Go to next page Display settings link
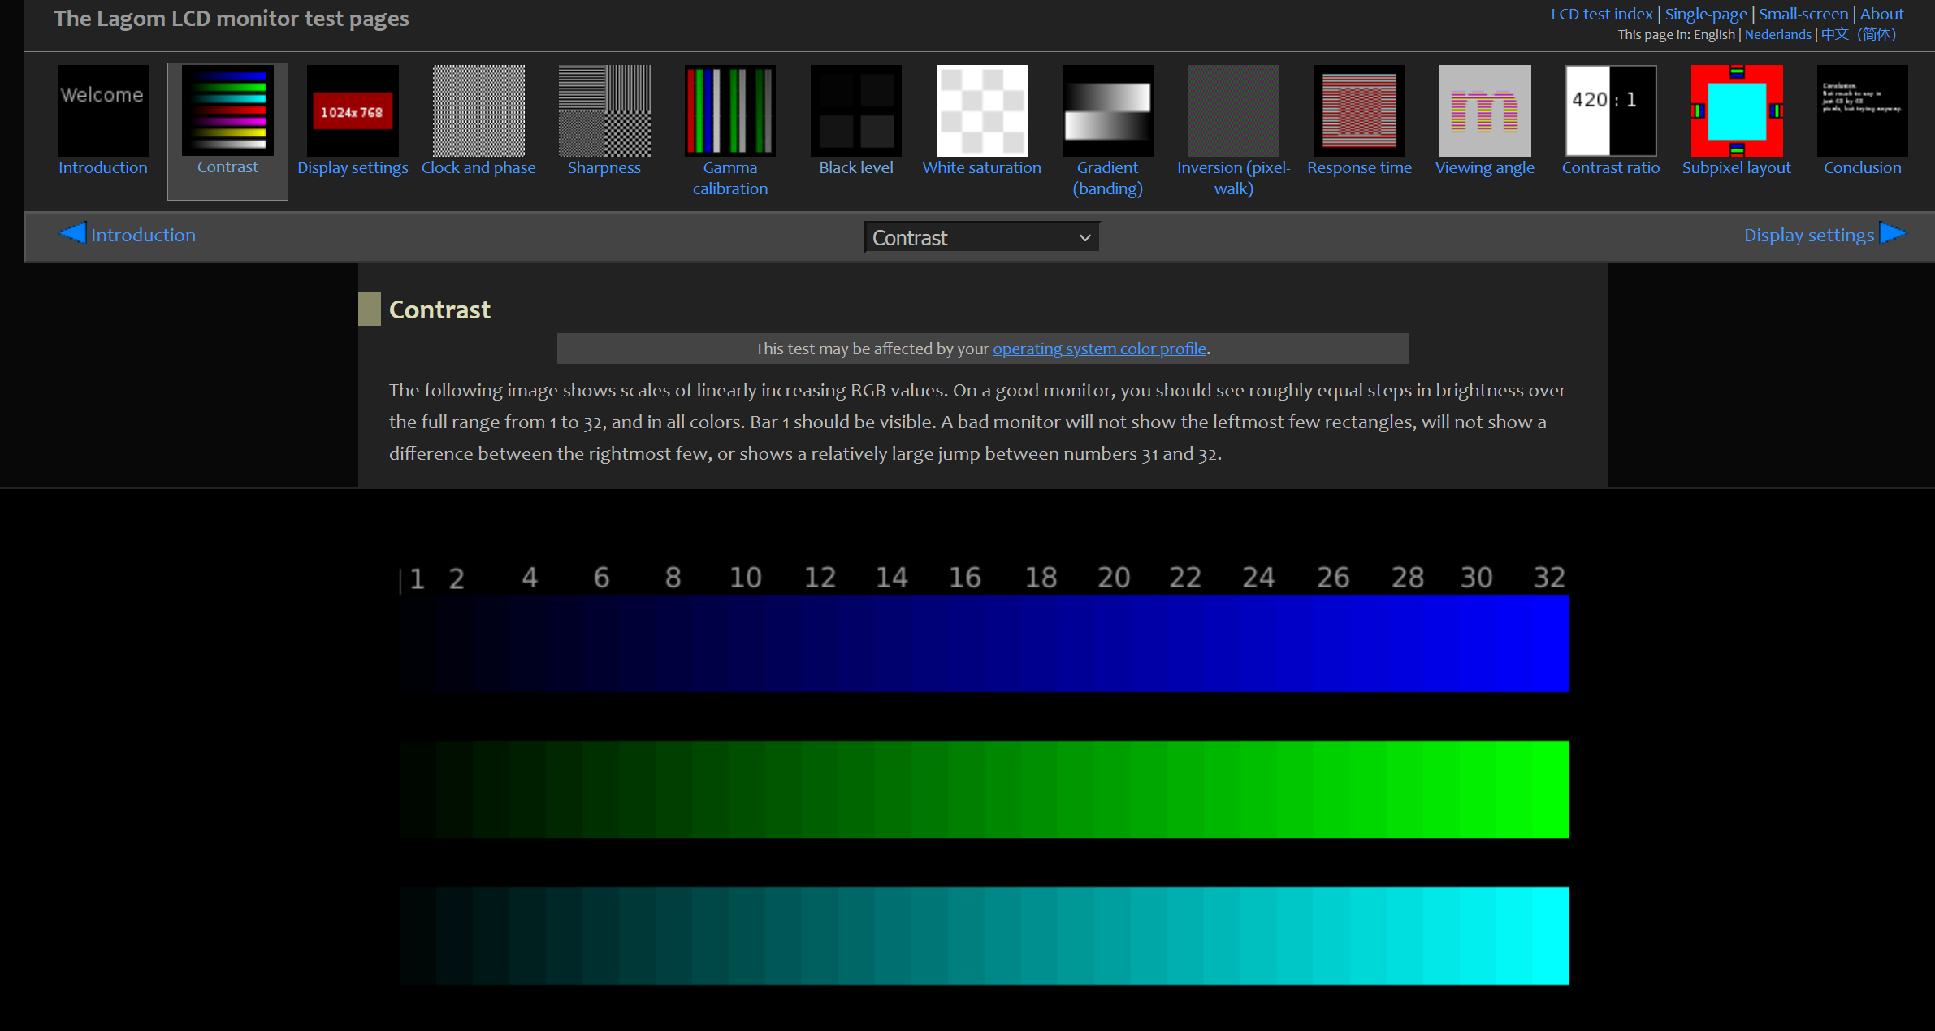The image size is (1935, 1031). [1809, 235]
